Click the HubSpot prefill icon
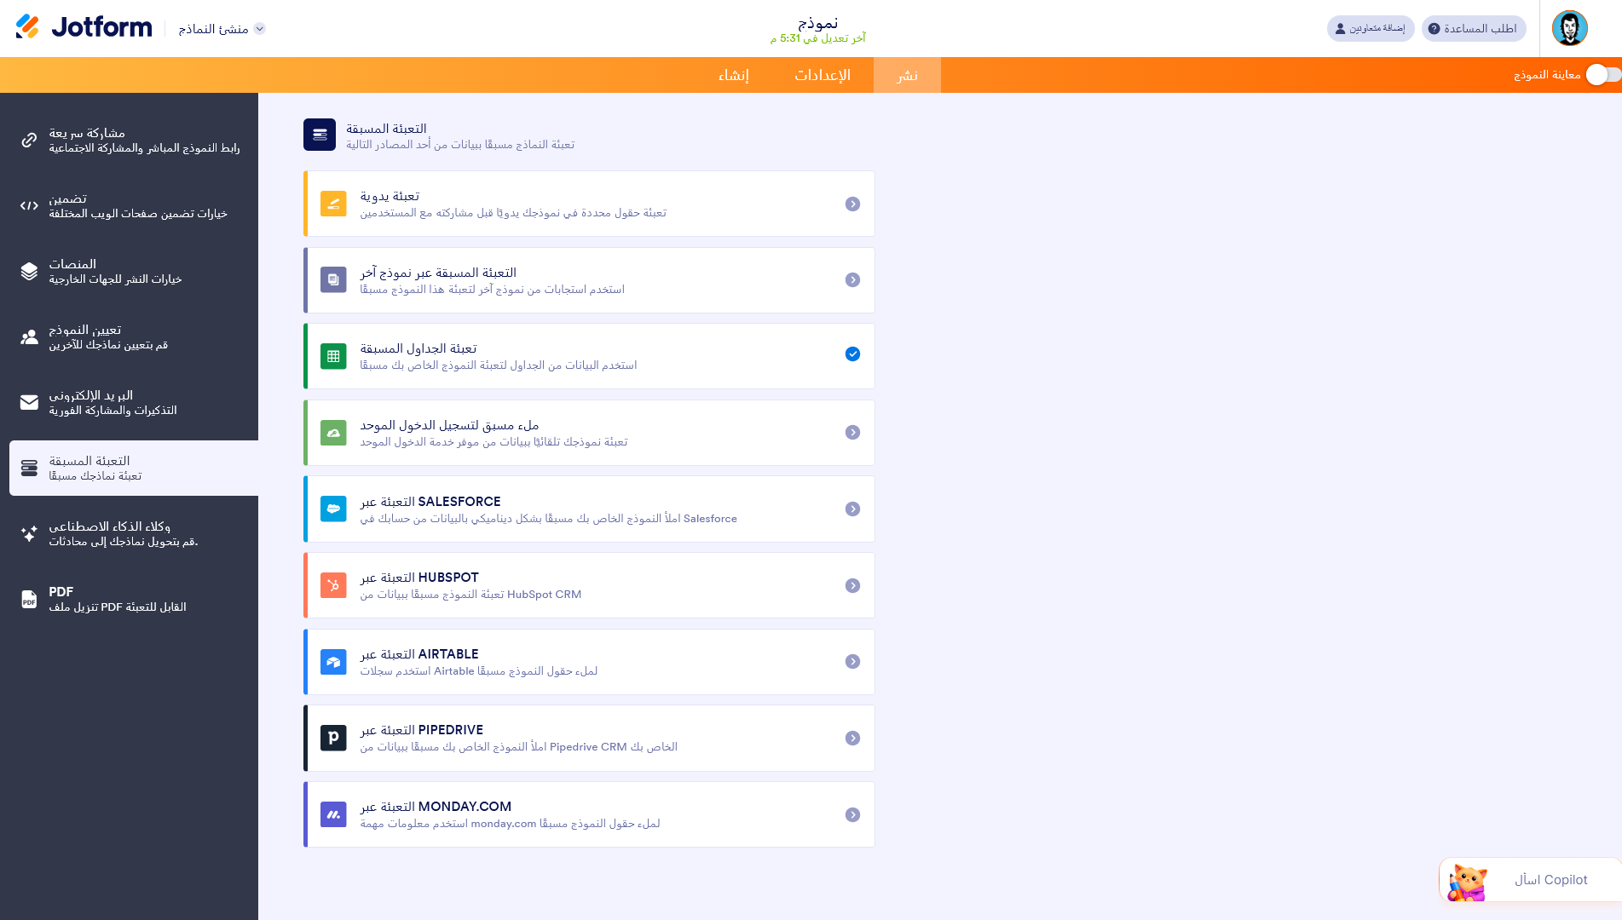This screenshot has width=1622, height=920. [x=333, y=585]
